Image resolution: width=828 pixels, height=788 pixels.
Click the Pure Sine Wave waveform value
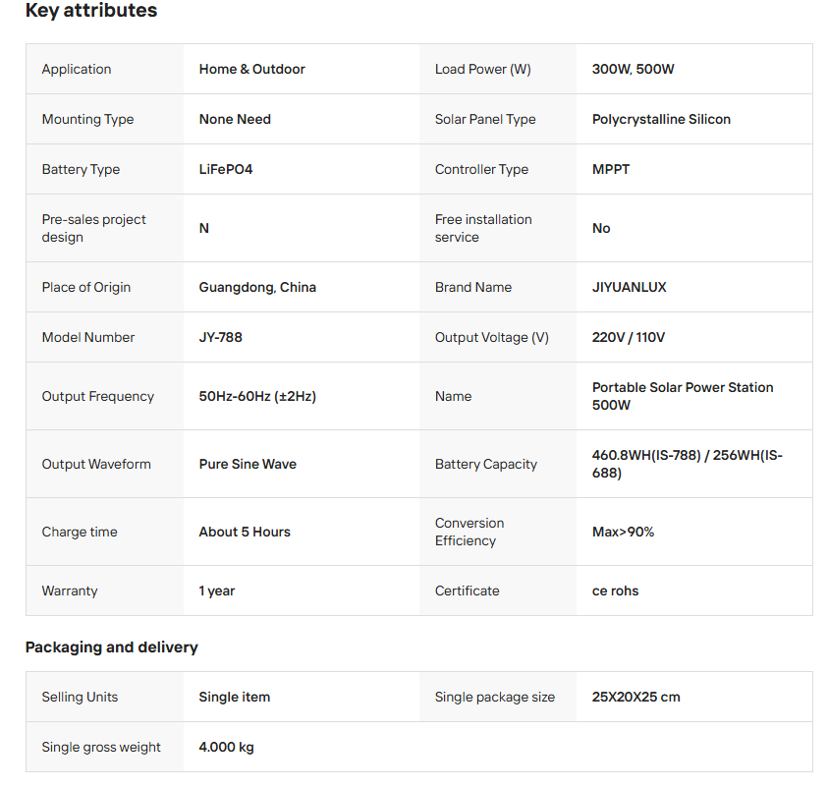(x=248, y=464)
